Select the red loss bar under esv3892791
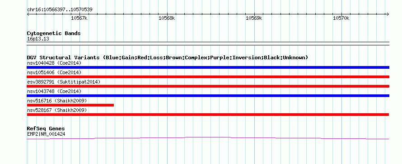 pyautogui.click(x=208, y=86)
